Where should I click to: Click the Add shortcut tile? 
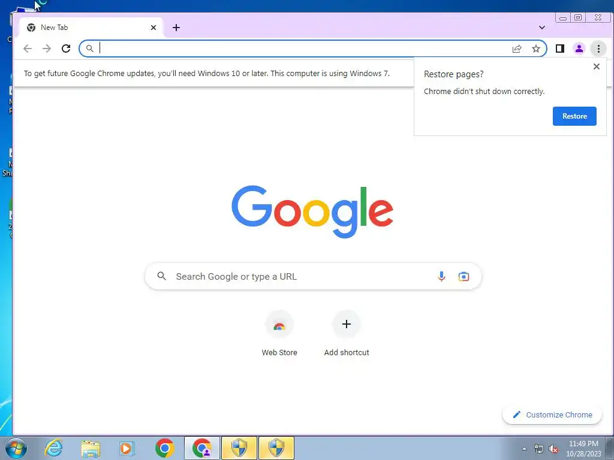click(347, 334)
